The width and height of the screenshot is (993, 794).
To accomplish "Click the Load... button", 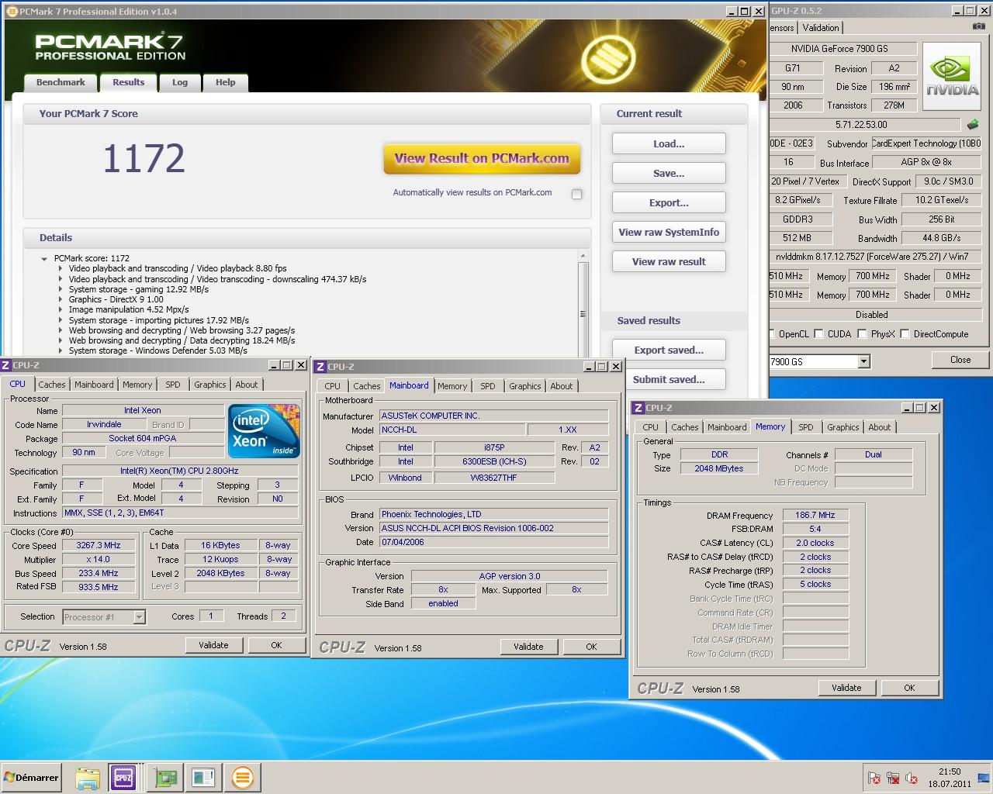I will [x=669, y=144].
